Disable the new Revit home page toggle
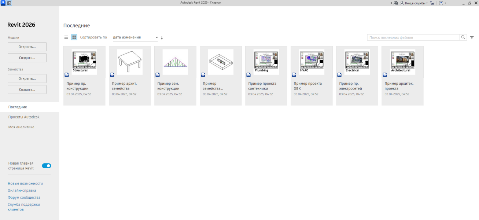The height and width of the screenshot is (220, 479). click(47, 166)
